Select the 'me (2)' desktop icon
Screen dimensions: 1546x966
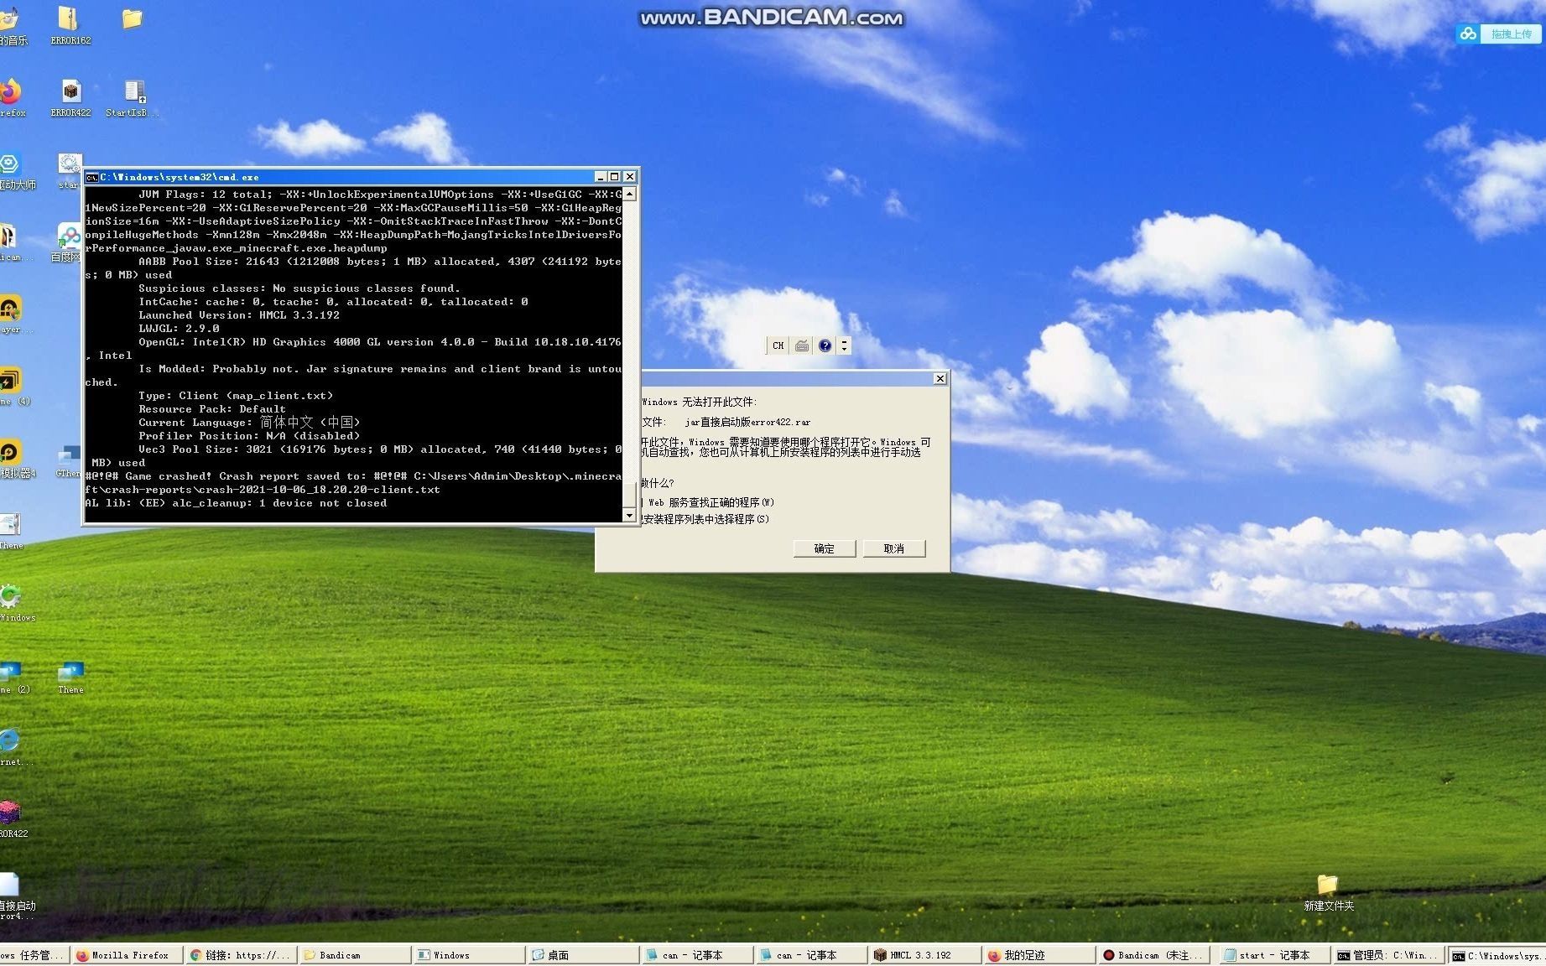[x=13, y=676]
